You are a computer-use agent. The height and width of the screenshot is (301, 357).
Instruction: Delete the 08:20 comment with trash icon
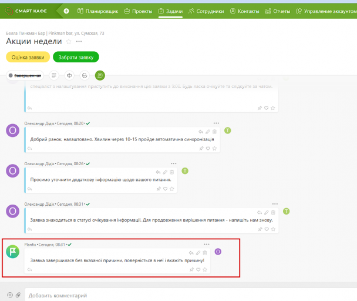click(x=214, y=132)
